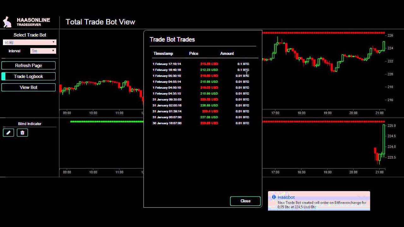Click the Haasonline rabbit logo

pos(7,22)
